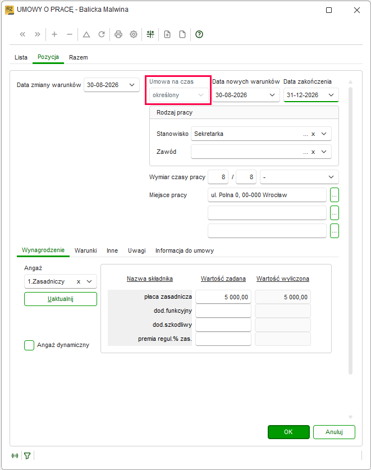Confirm with the green OK button
The image size is (371, 470).
pyautogui.click(x=288, y=432)
